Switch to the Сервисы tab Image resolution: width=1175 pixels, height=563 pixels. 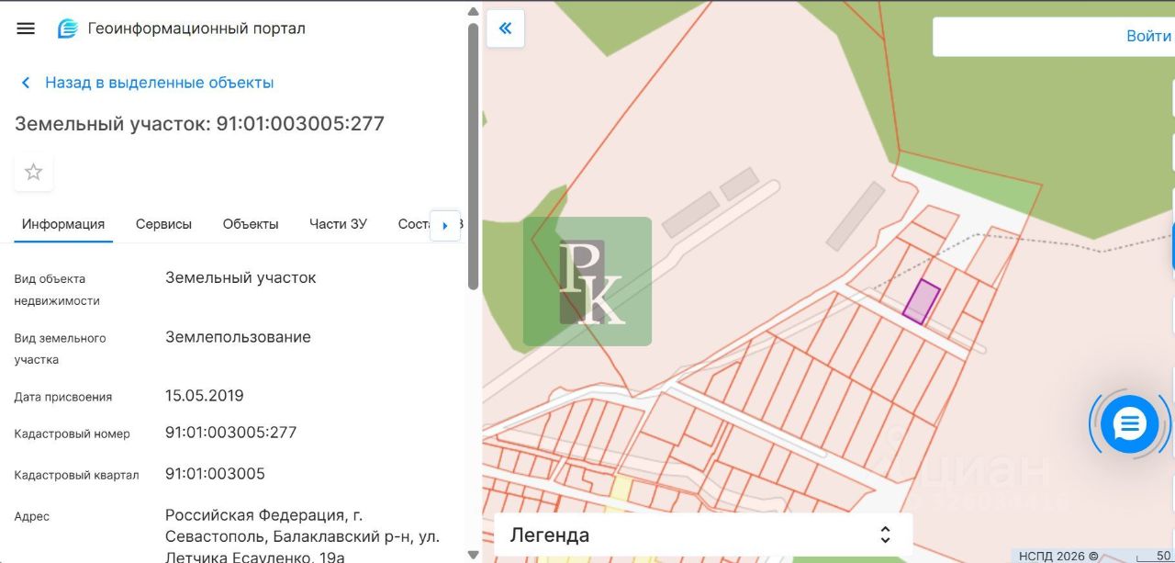163,224
